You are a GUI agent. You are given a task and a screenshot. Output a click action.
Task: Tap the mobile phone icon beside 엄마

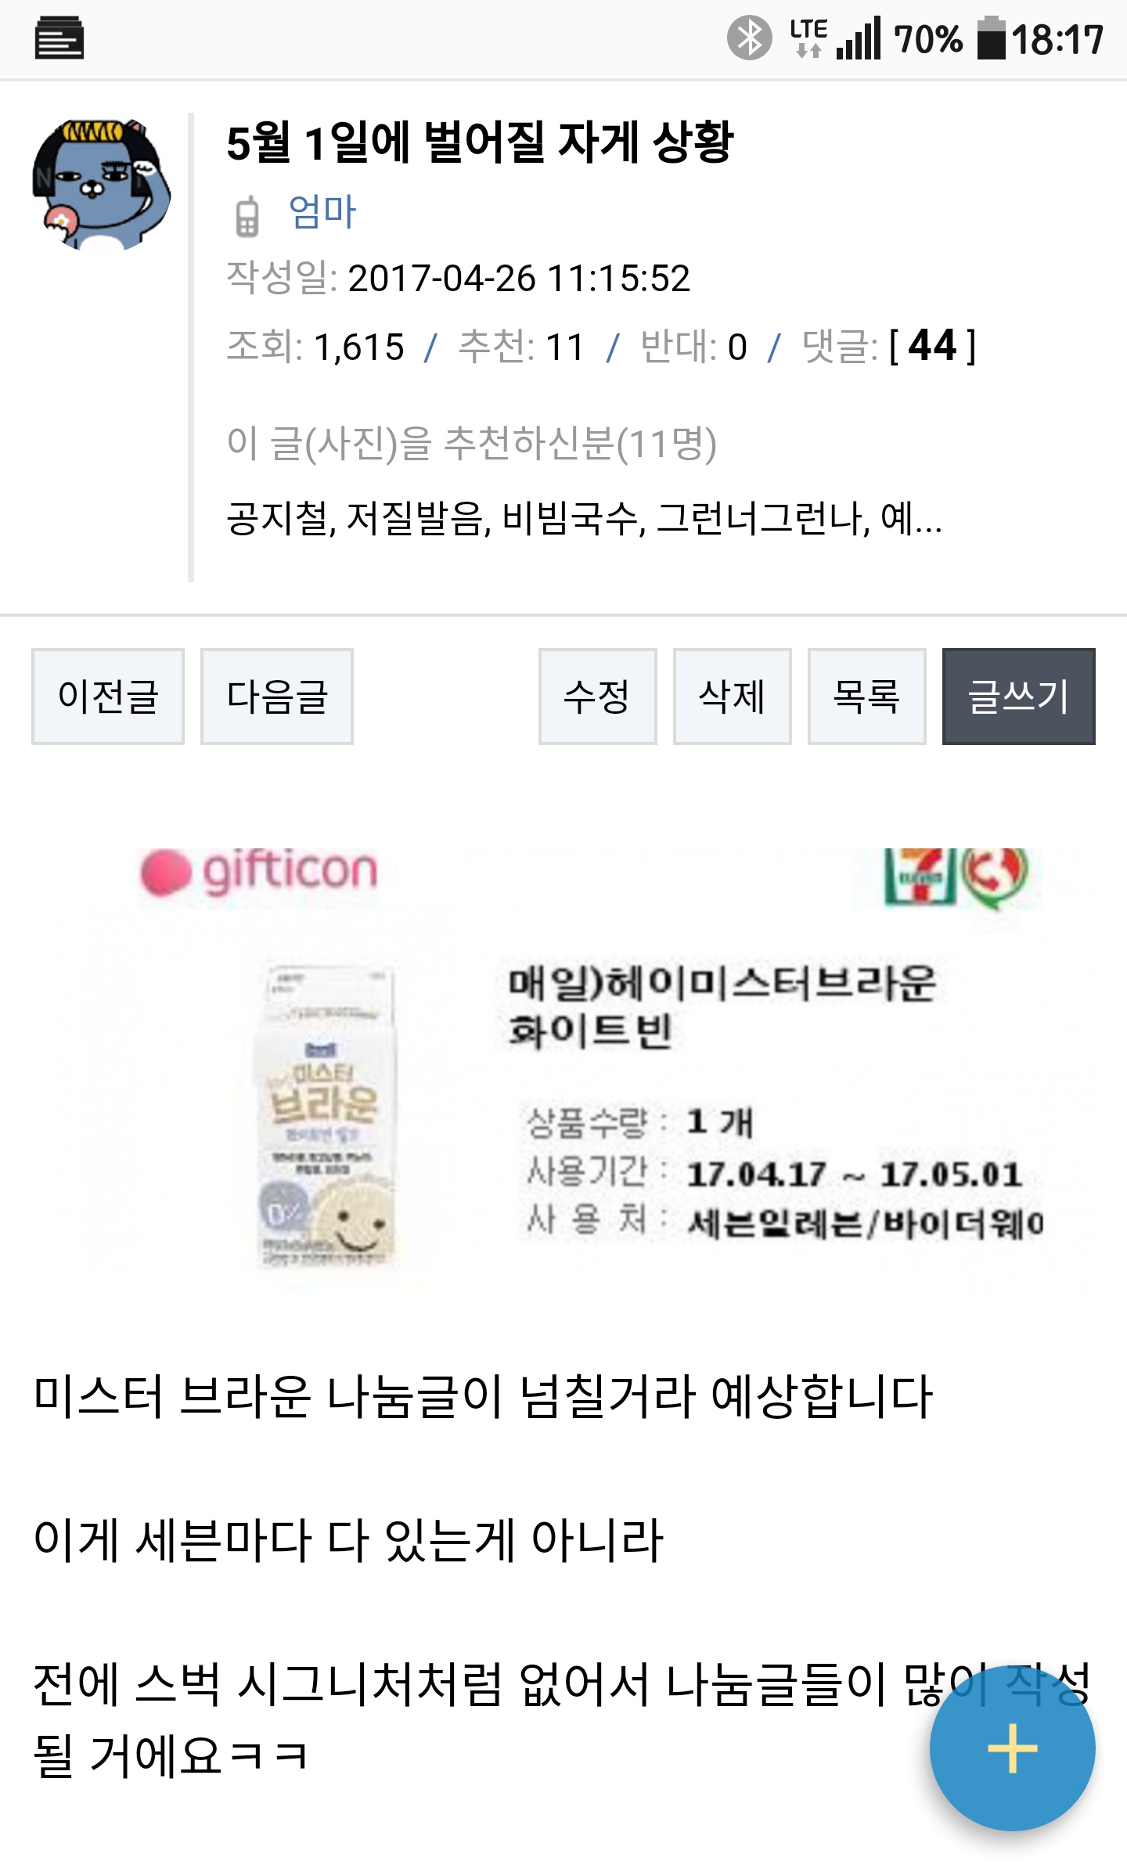point(247,215)
